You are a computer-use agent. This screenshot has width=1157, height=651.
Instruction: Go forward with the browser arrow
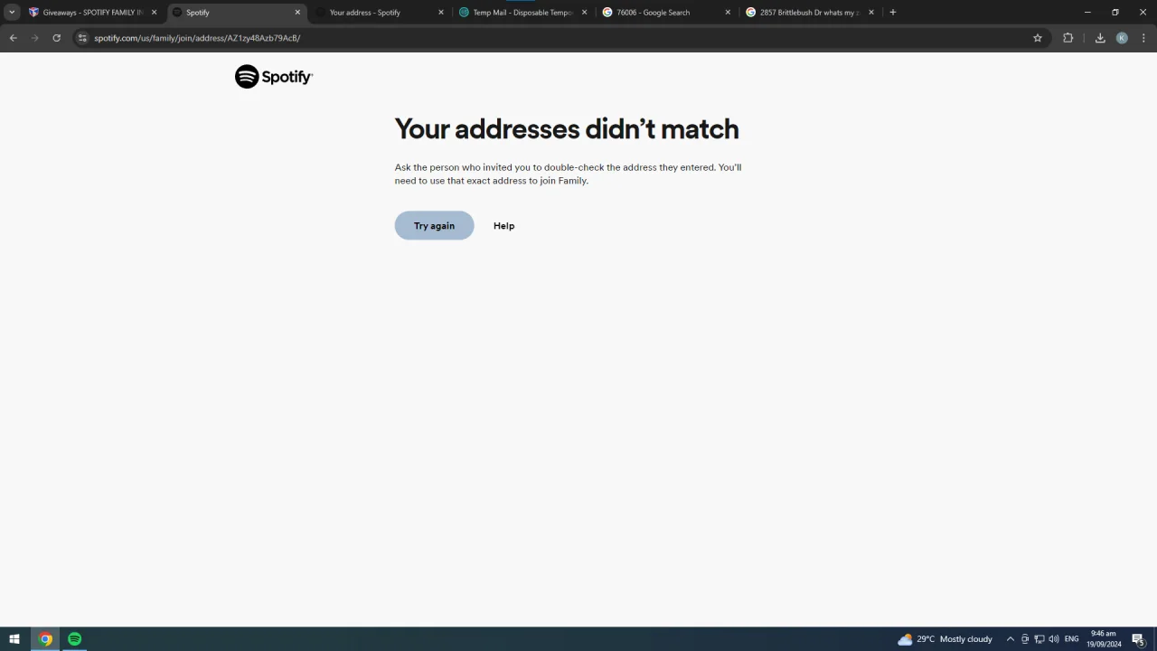point(34,38)
